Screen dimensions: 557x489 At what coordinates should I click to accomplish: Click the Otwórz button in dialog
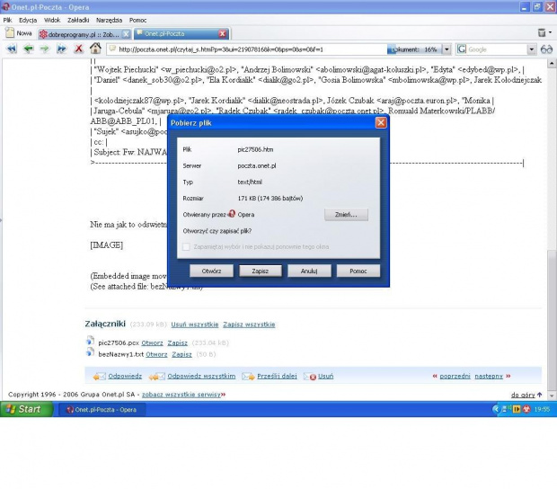click(211, 271)
